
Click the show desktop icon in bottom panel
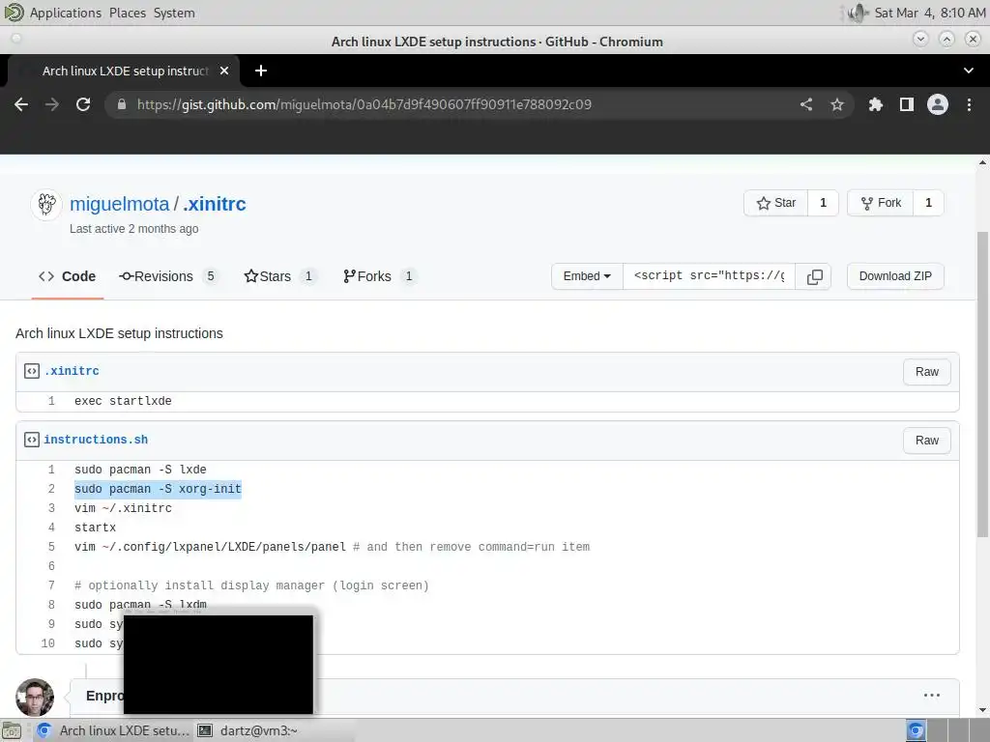[12, 730]
